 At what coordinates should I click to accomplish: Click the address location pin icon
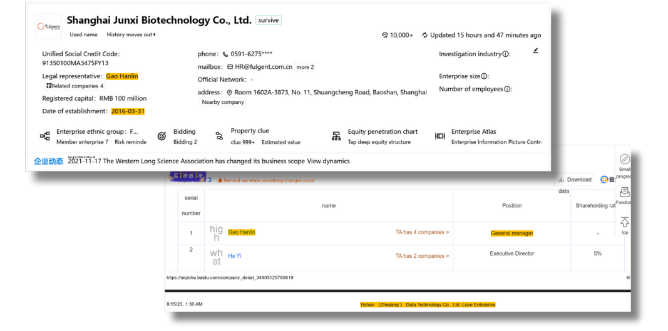pyautogui.click(x=229, y=93)
